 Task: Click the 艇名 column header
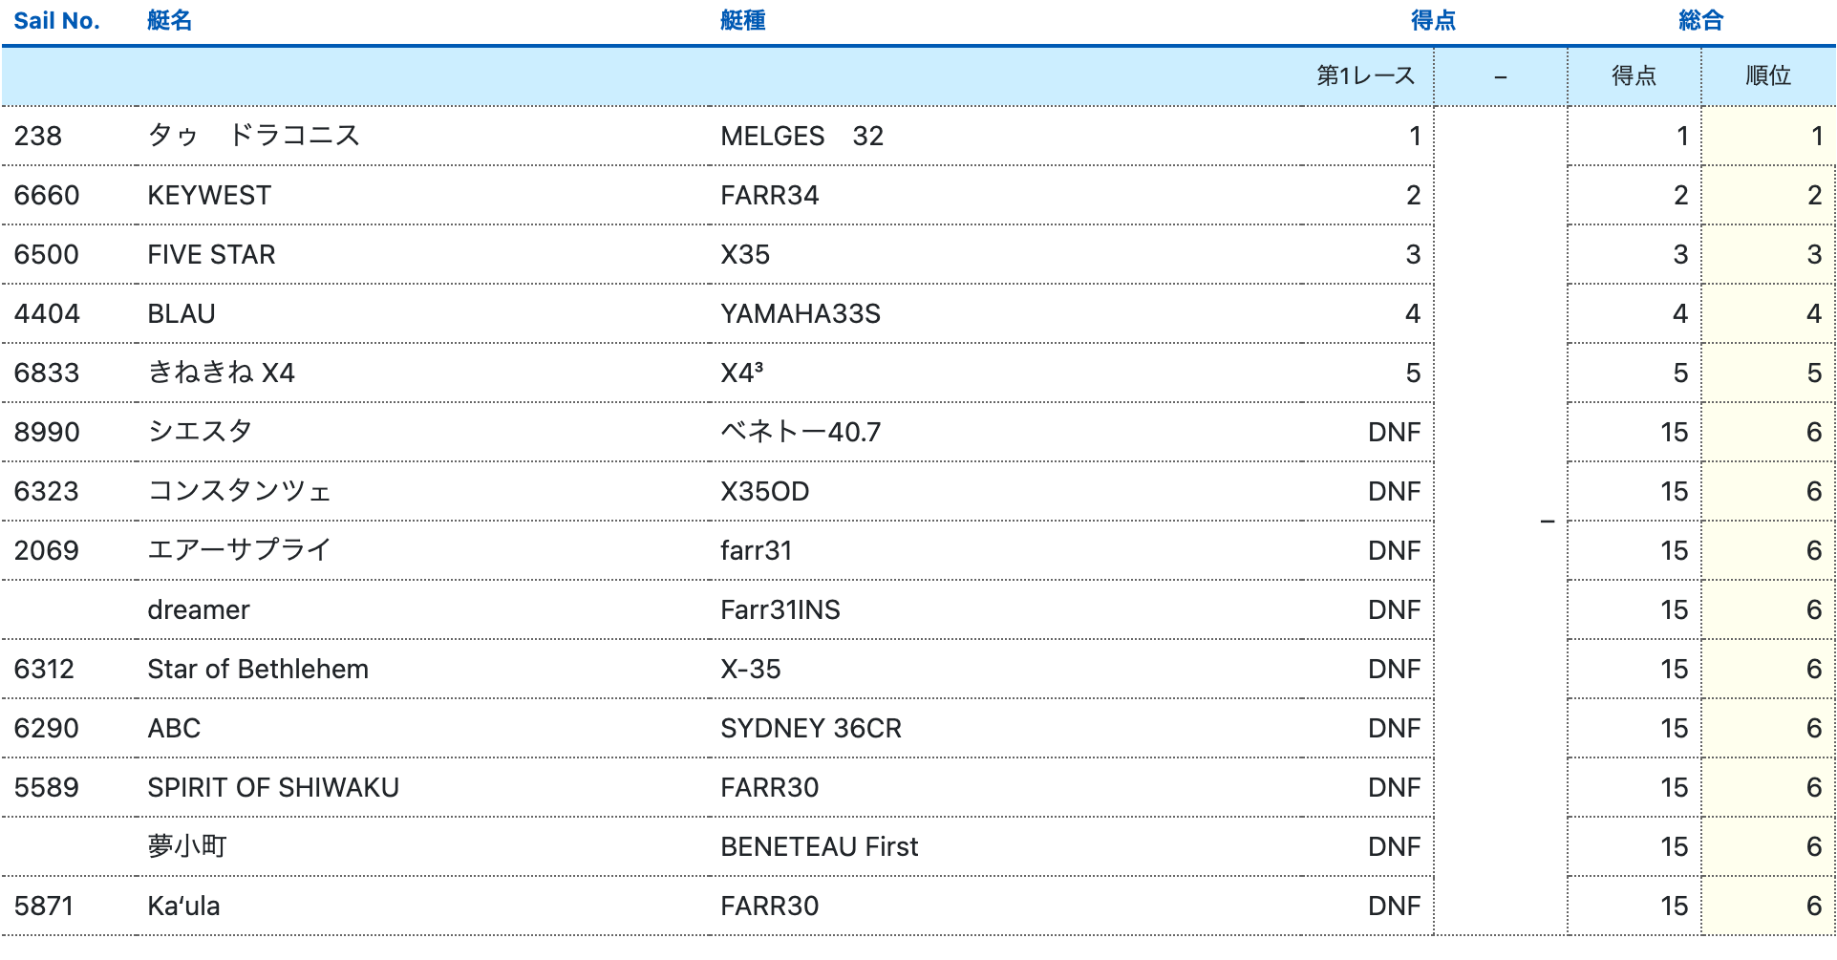point(169,21)
